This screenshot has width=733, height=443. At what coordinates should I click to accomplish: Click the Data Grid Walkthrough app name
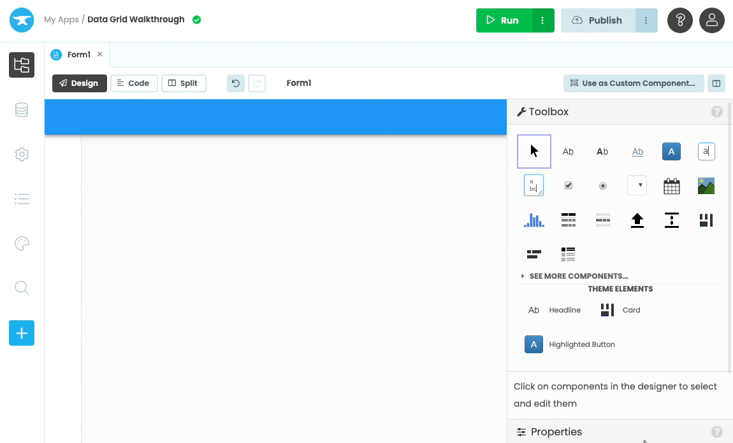[136, 20]
